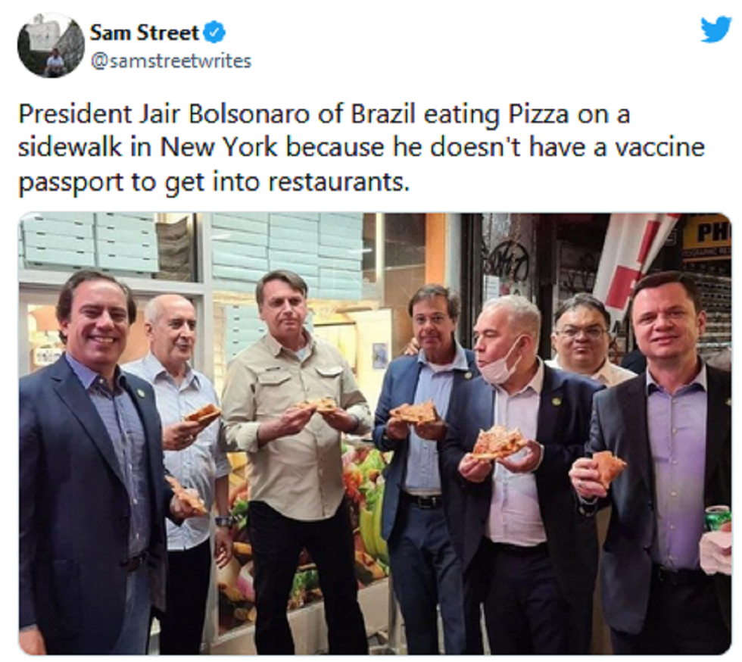Click the soda can at photo's right edge
The image size is (742, 662).
pyautogui.click(x=718, y=517)
